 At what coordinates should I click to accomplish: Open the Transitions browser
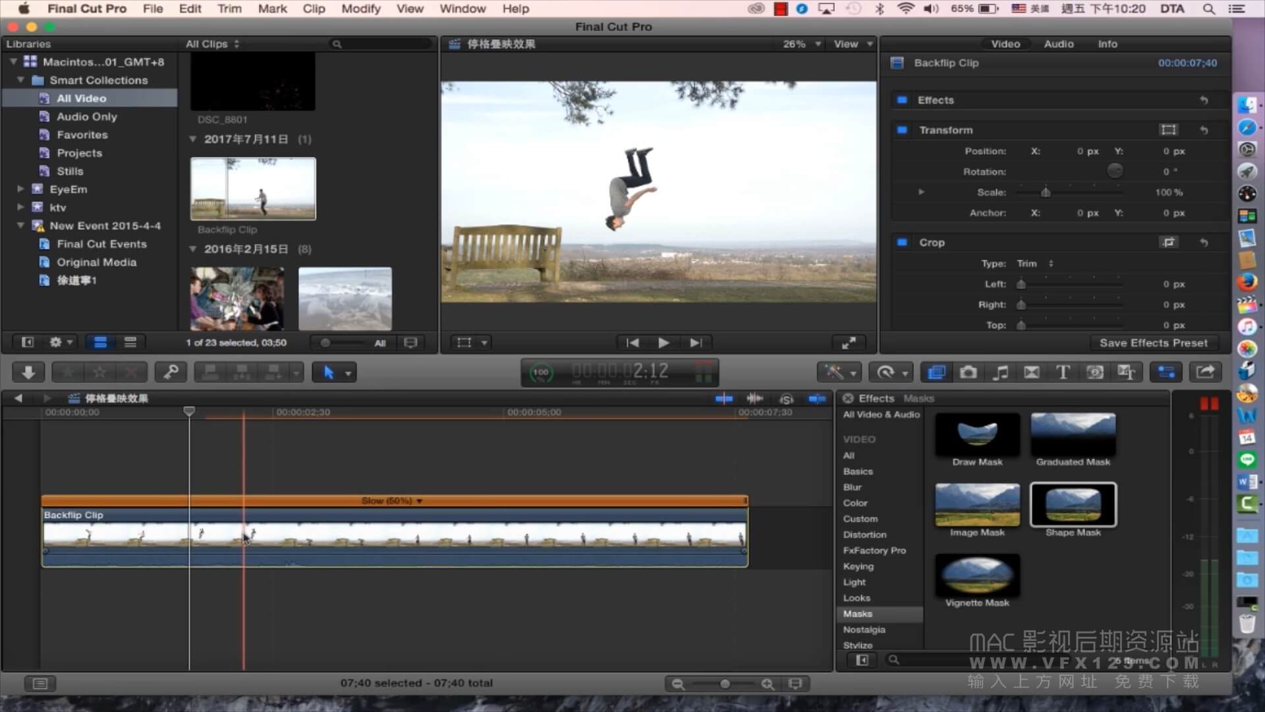coord(1032,372)
